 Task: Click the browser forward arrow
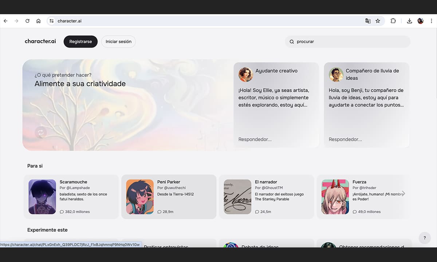point(16,21)
